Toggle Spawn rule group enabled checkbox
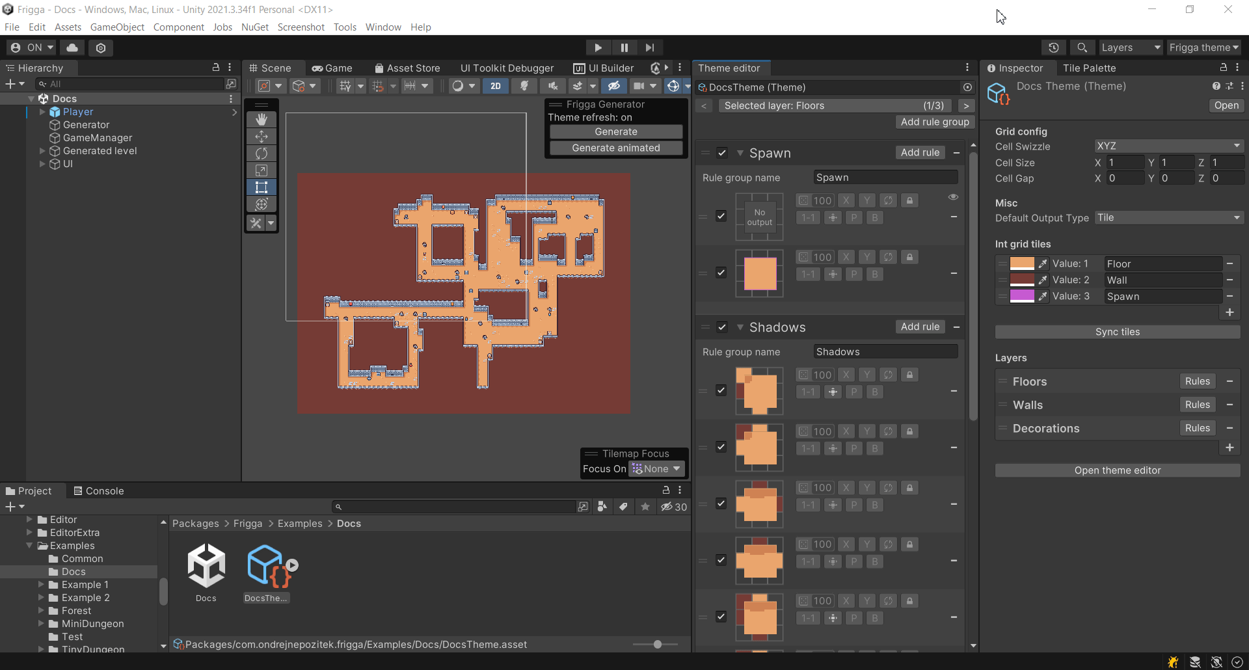Viewport: 1249px width, 670px height. 721,153
